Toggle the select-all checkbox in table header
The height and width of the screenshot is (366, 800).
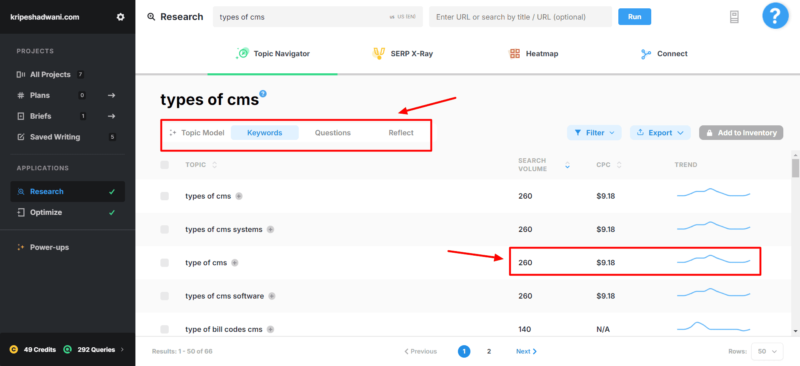tap(165, 165)
